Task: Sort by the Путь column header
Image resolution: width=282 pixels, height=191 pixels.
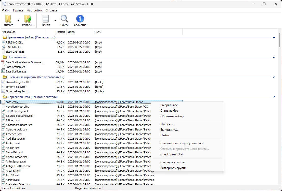Action: 138,32
